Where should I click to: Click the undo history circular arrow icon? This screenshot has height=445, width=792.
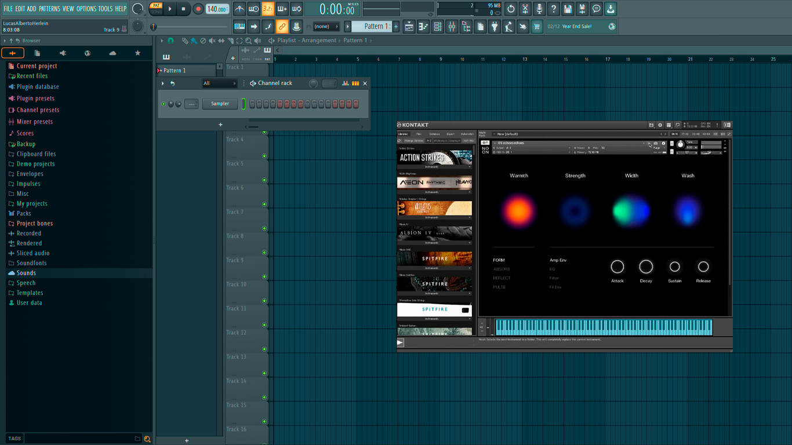pos(511,9)
